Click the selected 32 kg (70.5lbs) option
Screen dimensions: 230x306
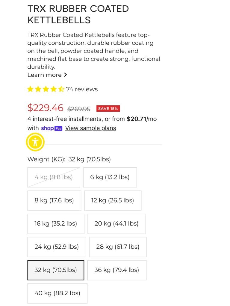56,270
